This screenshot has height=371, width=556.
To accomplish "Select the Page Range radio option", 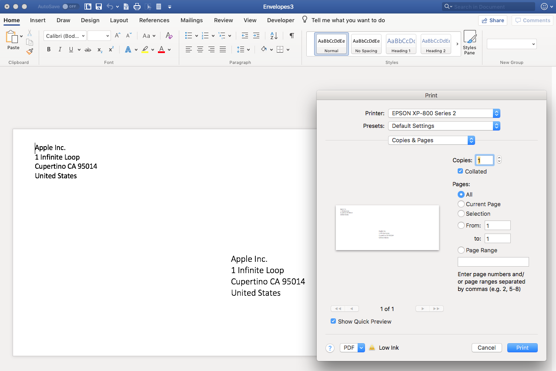I will [461, 250].
